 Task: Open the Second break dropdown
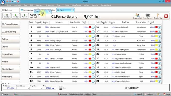(28, 88)
